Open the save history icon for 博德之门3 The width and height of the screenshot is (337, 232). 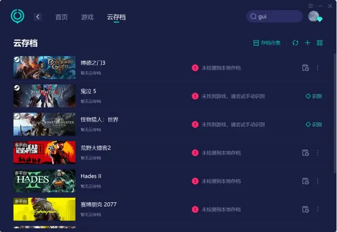[x=305, y=68]
